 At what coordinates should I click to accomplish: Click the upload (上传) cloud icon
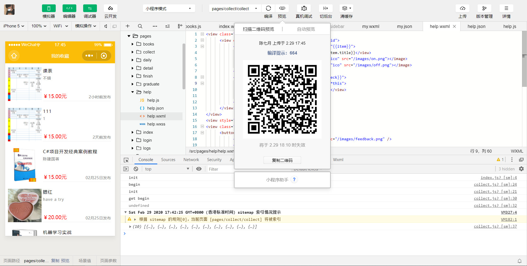click(462, 8)
